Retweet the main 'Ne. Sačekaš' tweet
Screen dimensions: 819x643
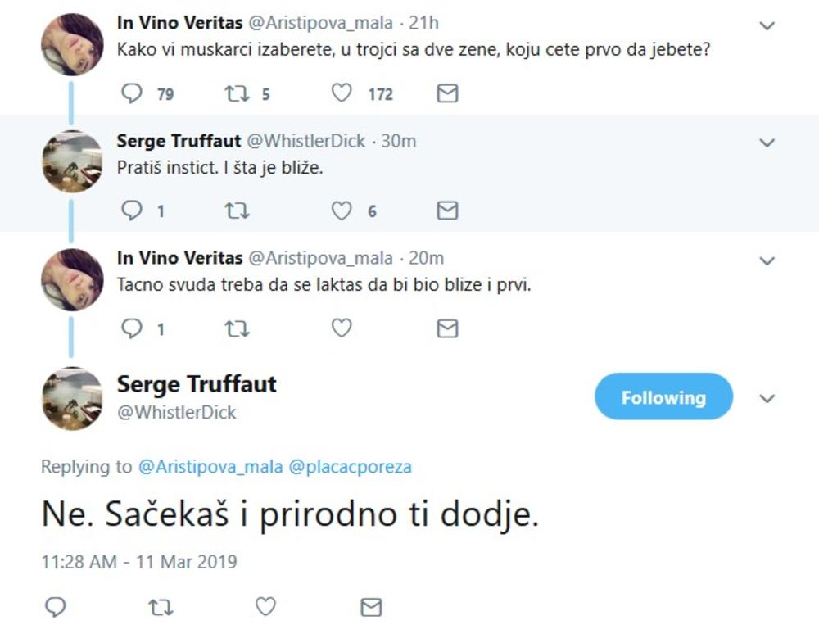(x=161, y=606)
